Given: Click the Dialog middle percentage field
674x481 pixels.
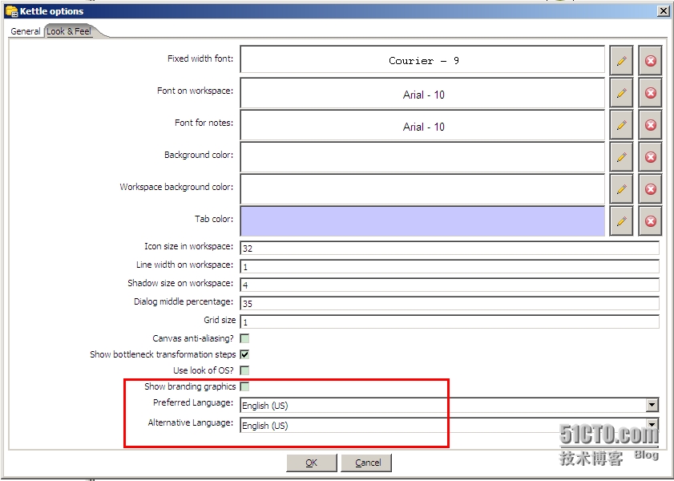Looking at the screenshot, I should pos(450,304).
